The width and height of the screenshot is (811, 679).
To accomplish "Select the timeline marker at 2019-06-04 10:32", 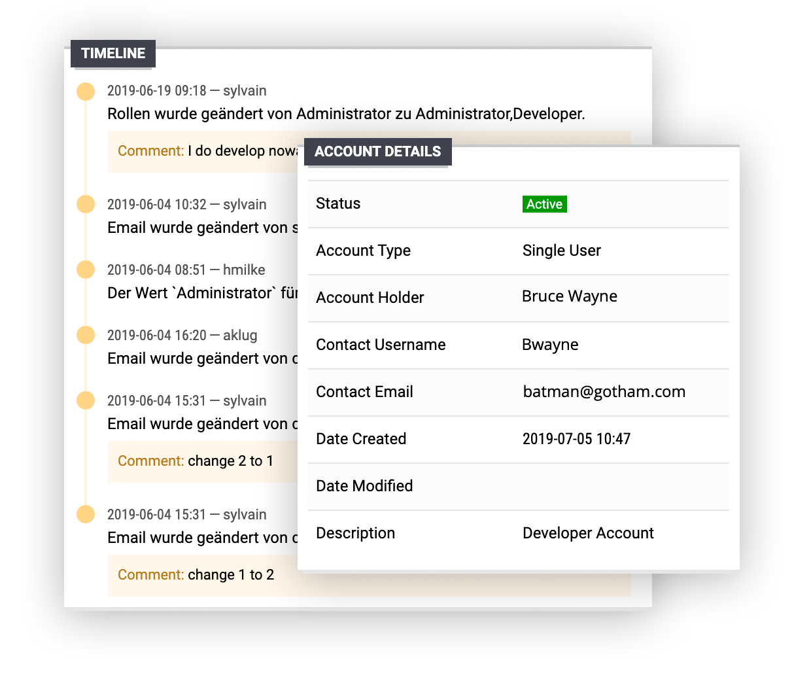I will pos(86,204).
